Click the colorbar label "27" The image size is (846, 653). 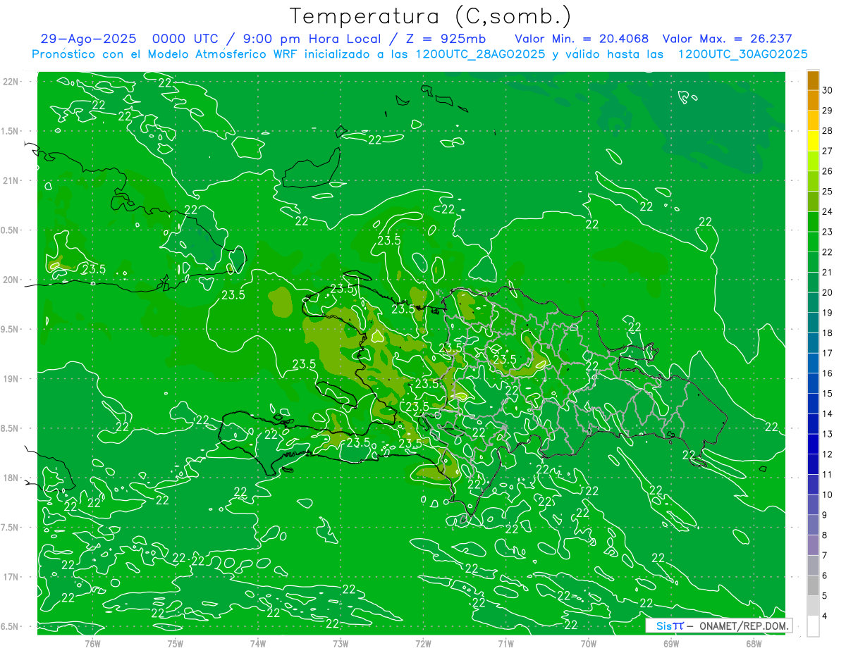pyautogui.click(x=828, y=151)
